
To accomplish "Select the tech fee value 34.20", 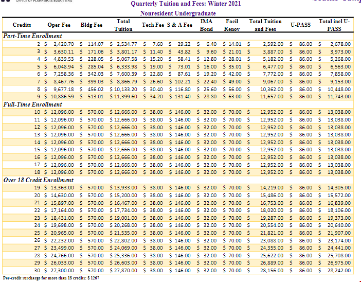I will [156, 97].
